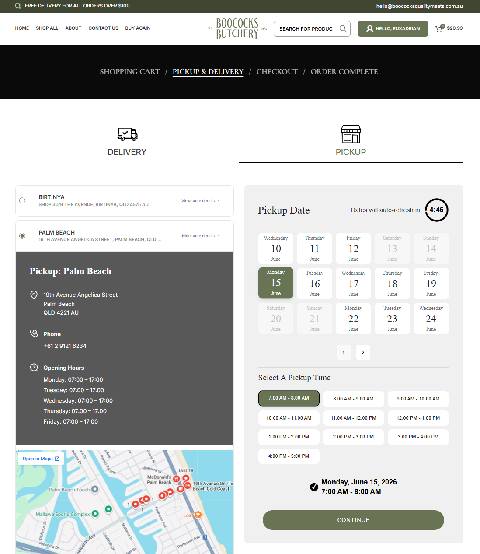480x554 pixels.
Task: Select the 3:00 PM - 4:00 PM slot
Action: click(418, 437)
